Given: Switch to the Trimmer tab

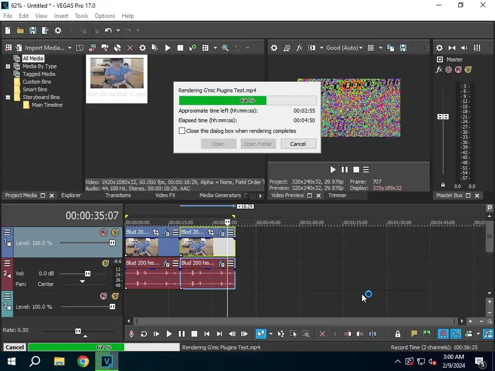Looking at the screenshot, I should 337,195.
